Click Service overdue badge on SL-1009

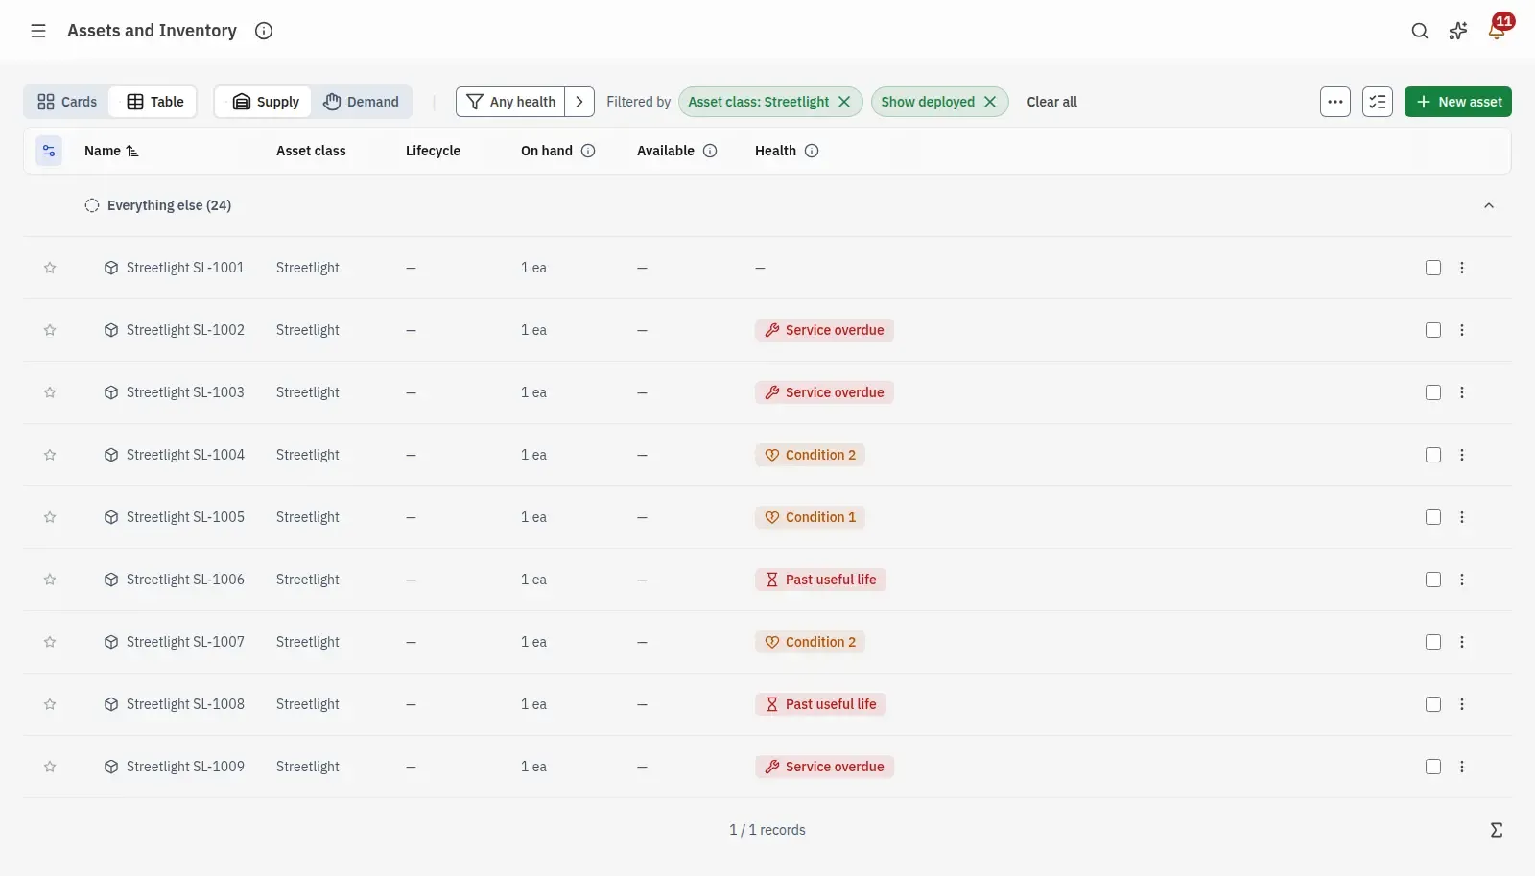[x=824, y=767]
